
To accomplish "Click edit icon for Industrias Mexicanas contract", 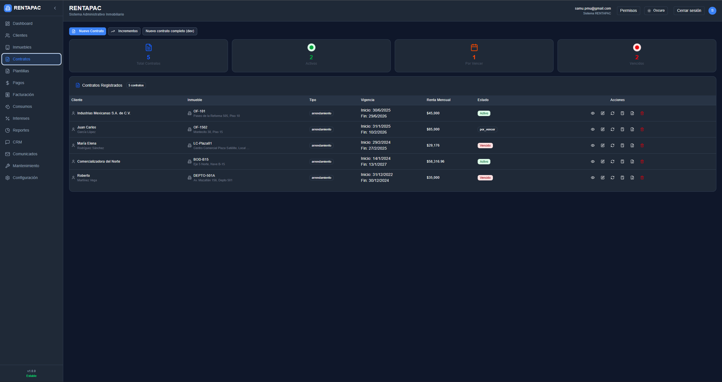I will pos(602,113).
